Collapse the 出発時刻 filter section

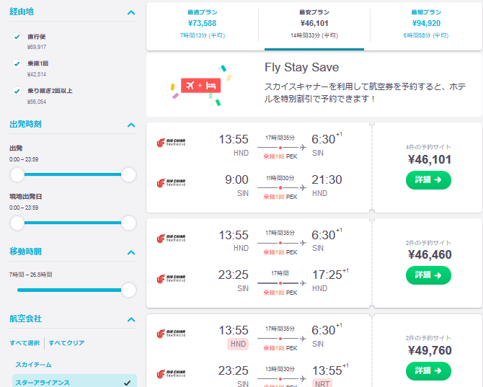tap(130, 125)
